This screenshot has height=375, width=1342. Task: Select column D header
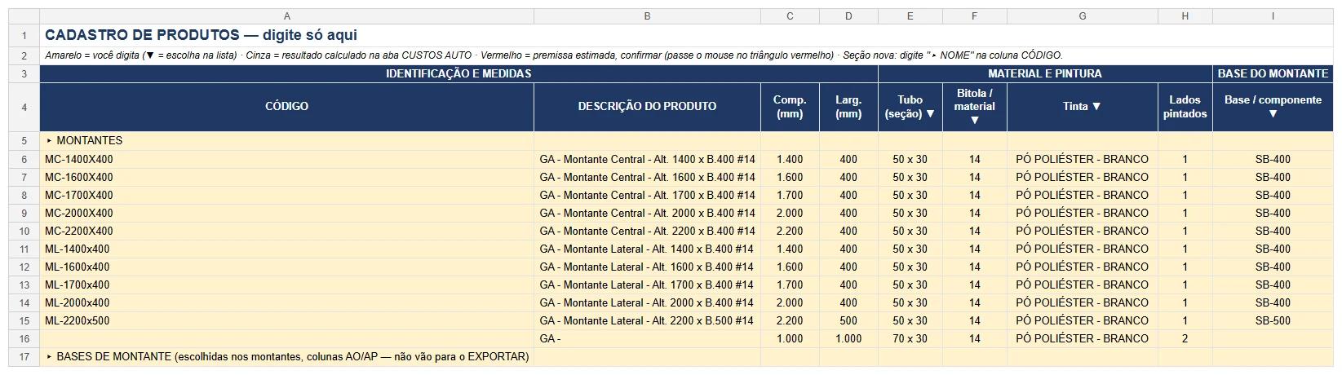pos(848,16)
